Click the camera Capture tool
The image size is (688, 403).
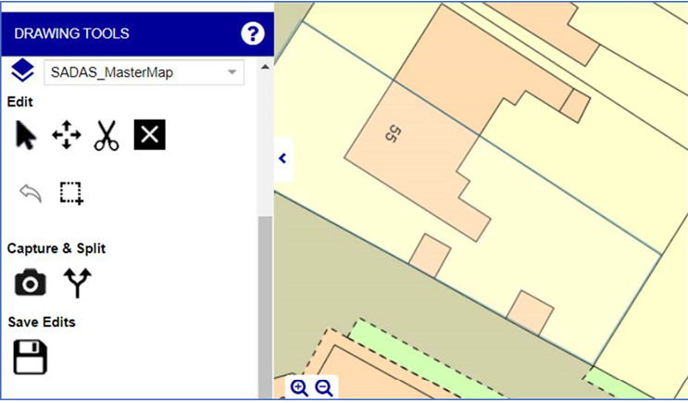pyautogui.click(x=31, y=282)
